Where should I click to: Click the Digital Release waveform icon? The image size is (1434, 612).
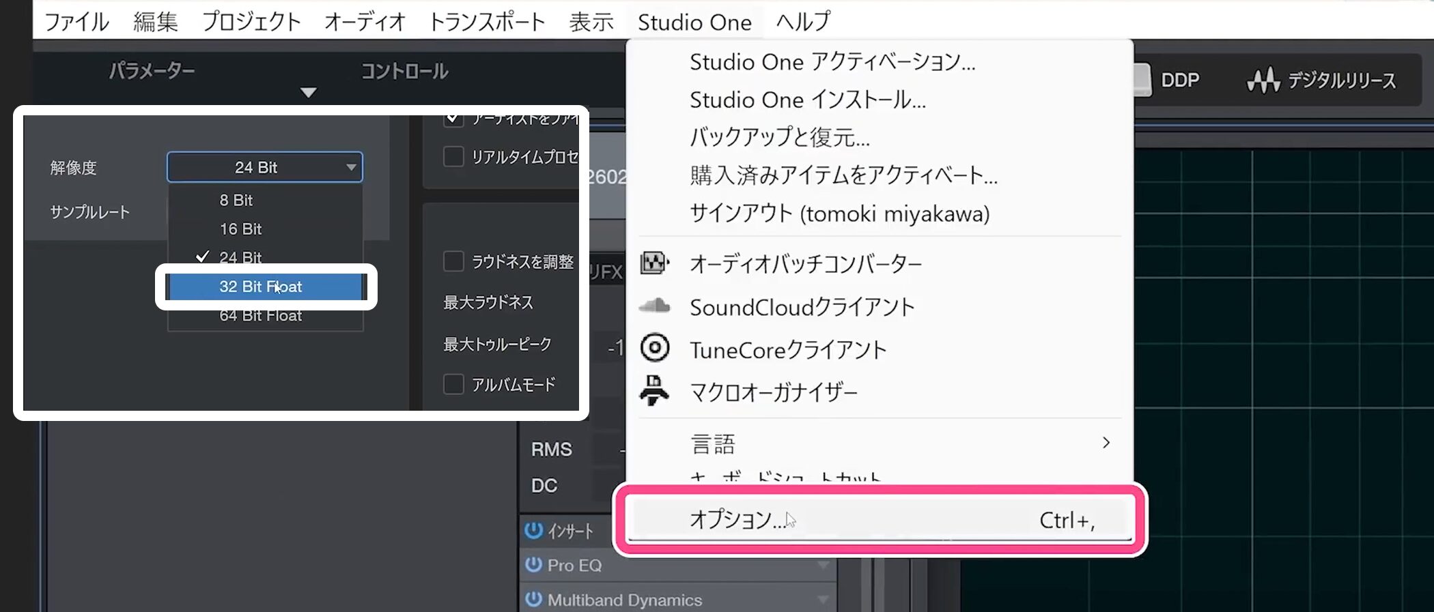click(x=1263, y=81)
